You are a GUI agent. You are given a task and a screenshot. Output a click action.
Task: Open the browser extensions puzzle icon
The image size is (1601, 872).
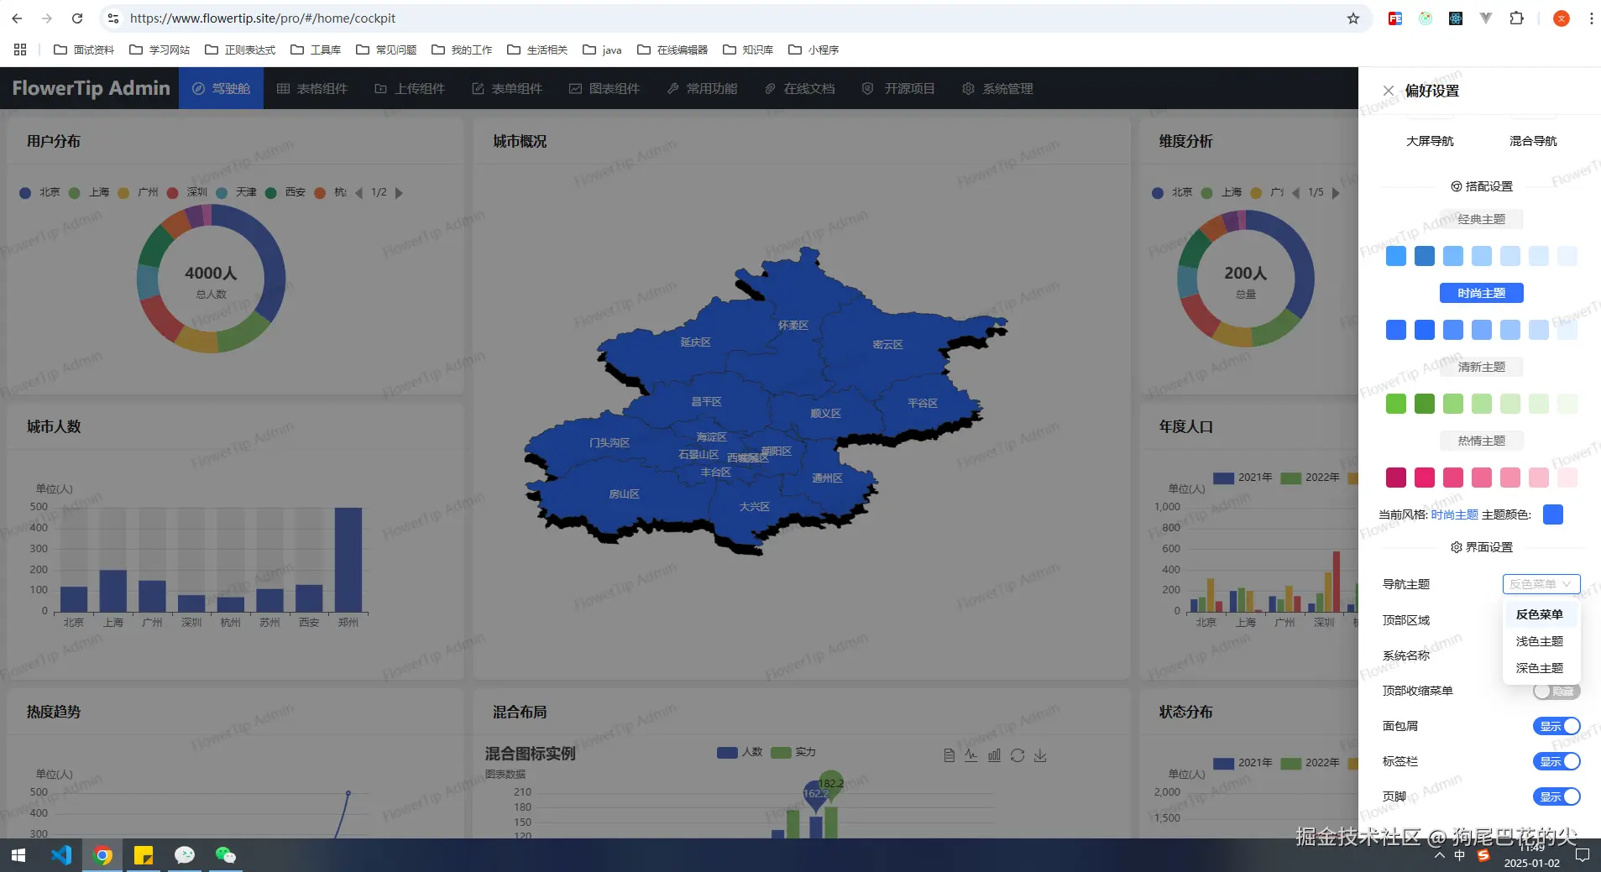[1516, 18]
